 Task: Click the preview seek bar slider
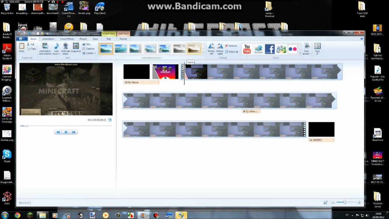[26, 126]
